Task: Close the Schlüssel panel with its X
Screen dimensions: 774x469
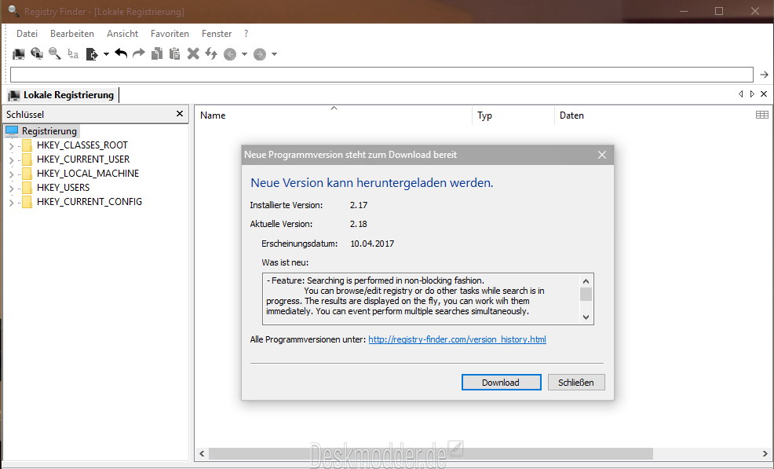Action: (180, 114)
